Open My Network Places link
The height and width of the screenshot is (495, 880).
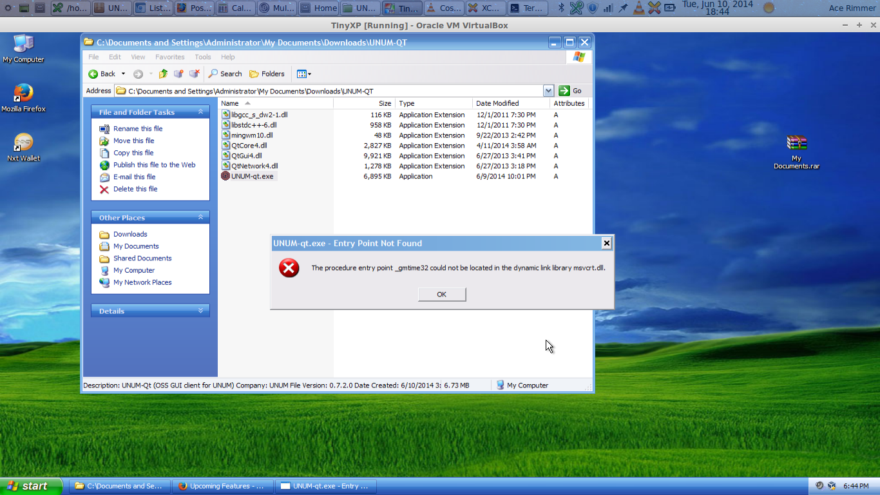pos(142,282)
